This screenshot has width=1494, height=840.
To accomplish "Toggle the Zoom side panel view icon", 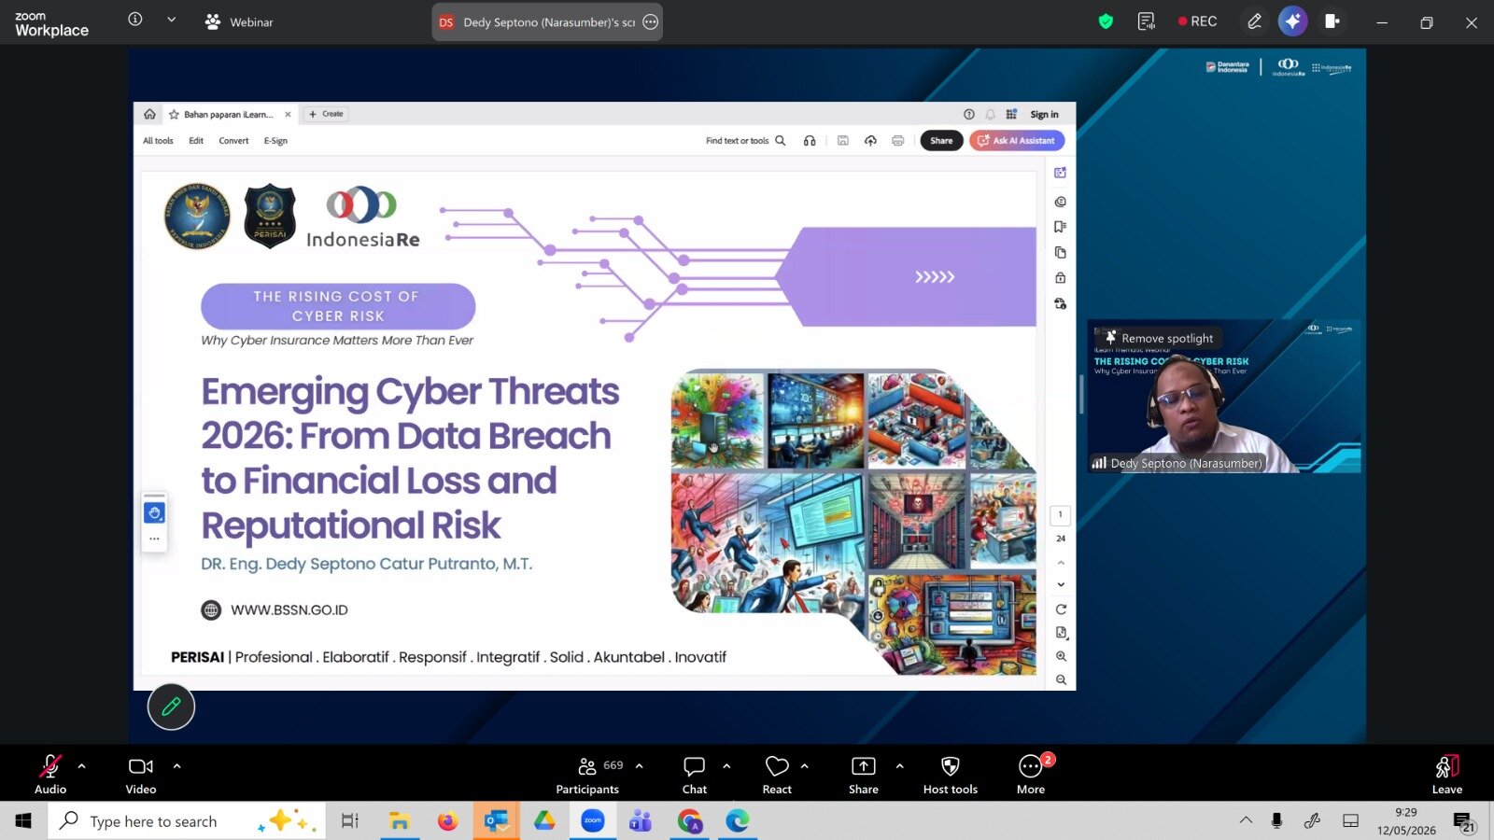I will [1332, 21].
